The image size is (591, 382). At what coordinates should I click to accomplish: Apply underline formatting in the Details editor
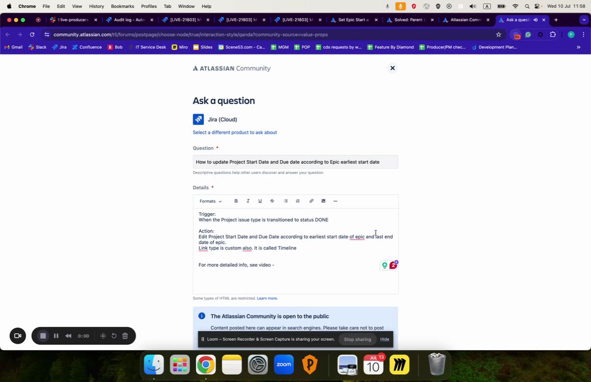point(260,201)
